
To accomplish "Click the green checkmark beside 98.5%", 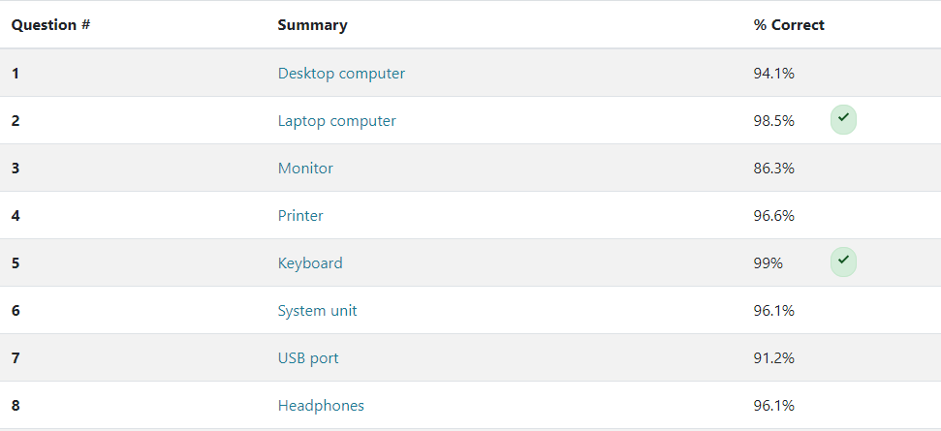I will point(843,120).
